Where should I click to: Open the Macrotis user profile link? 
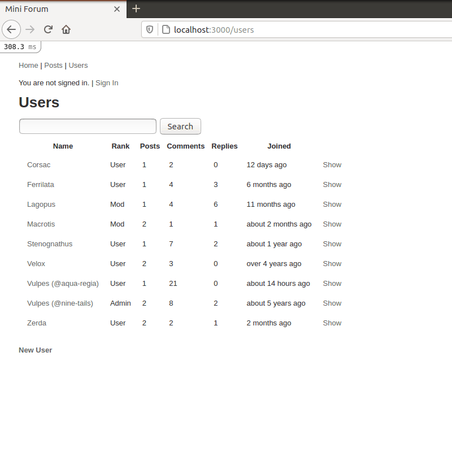coord(41,224)
